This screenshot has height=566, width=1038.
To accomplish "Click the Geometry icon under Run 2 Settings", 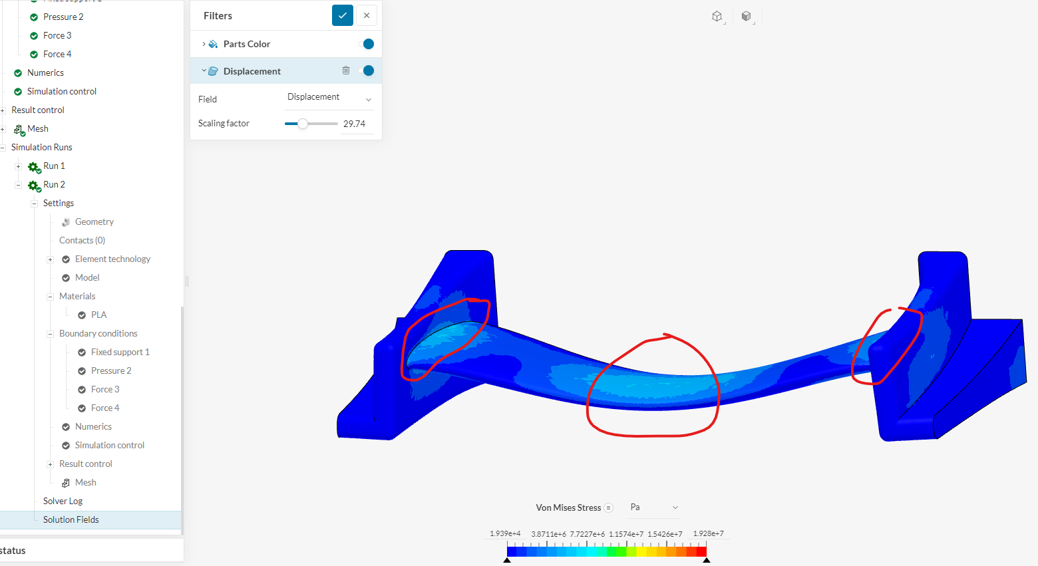I will 66,222.
